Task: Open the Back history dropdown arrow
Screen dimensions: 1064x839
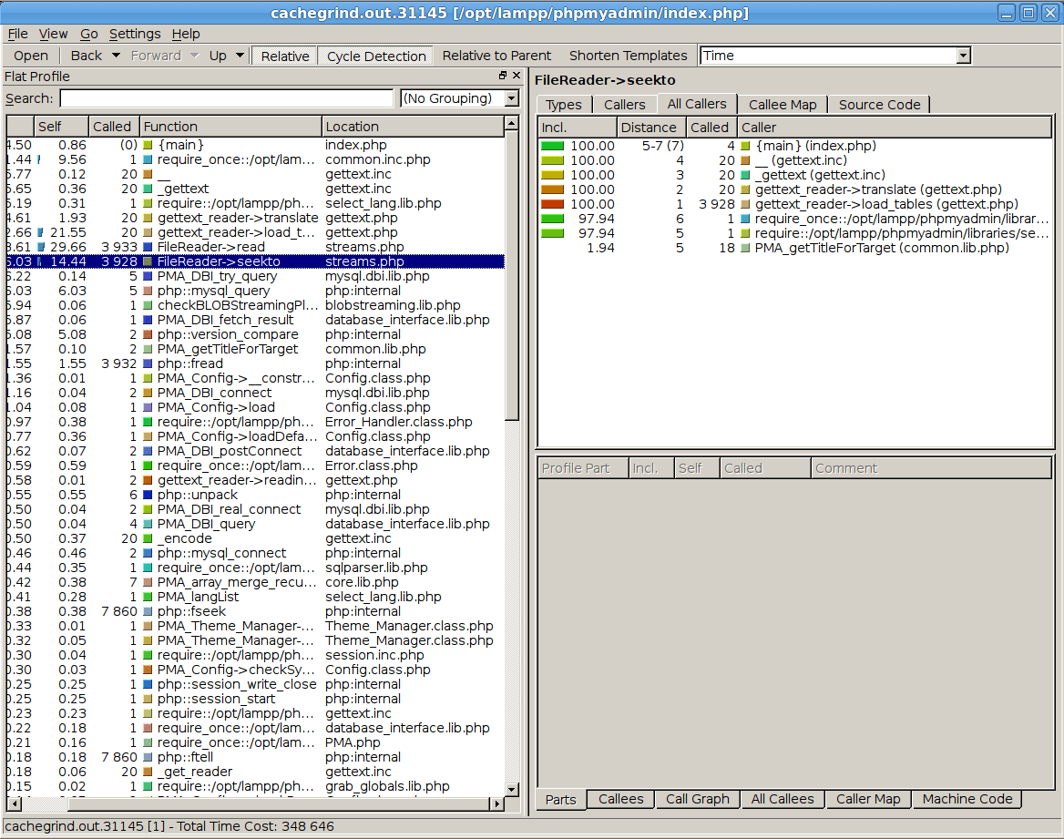Action: 116,56
